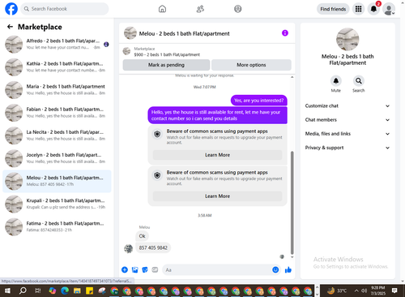Expand Privacy & support section

347,148
